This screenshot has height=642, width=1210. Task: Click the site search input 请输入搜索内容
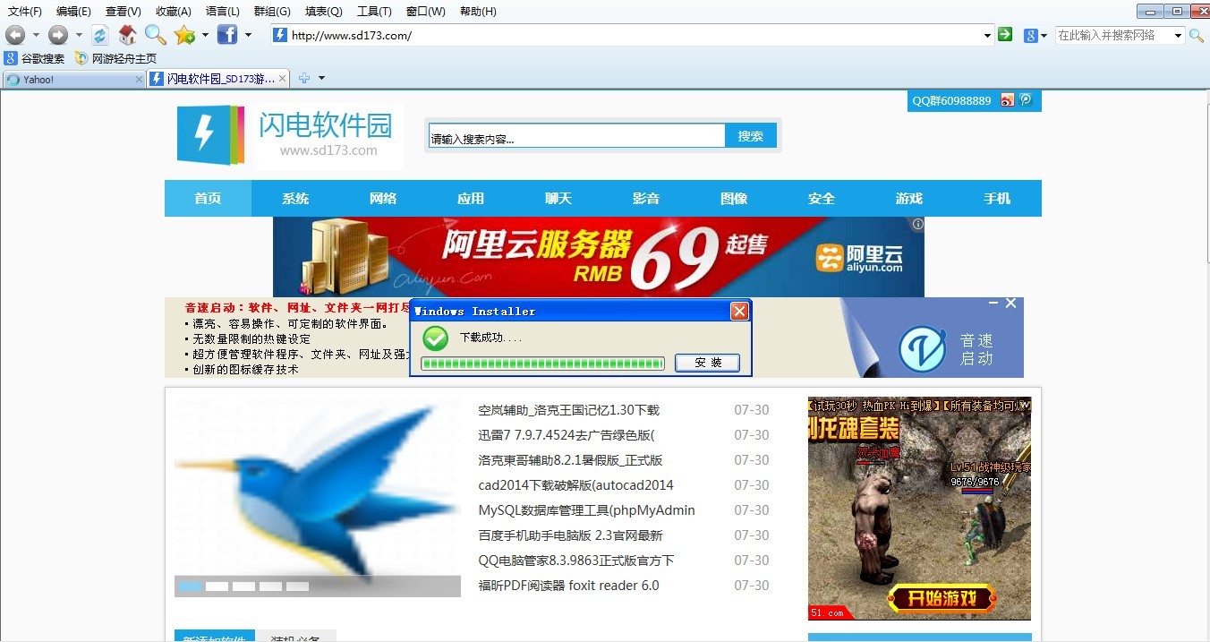576,136
